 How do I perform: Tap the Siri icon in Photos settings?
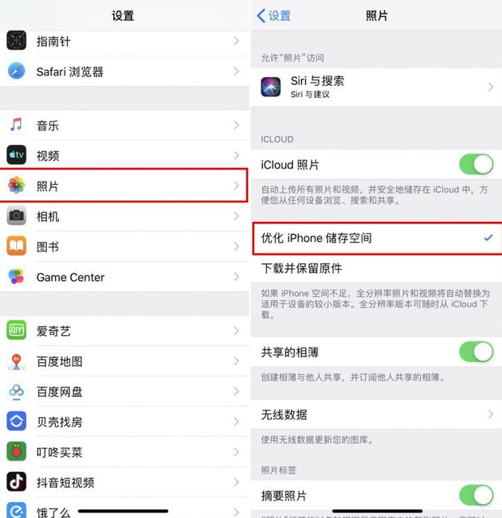point(271,87)
